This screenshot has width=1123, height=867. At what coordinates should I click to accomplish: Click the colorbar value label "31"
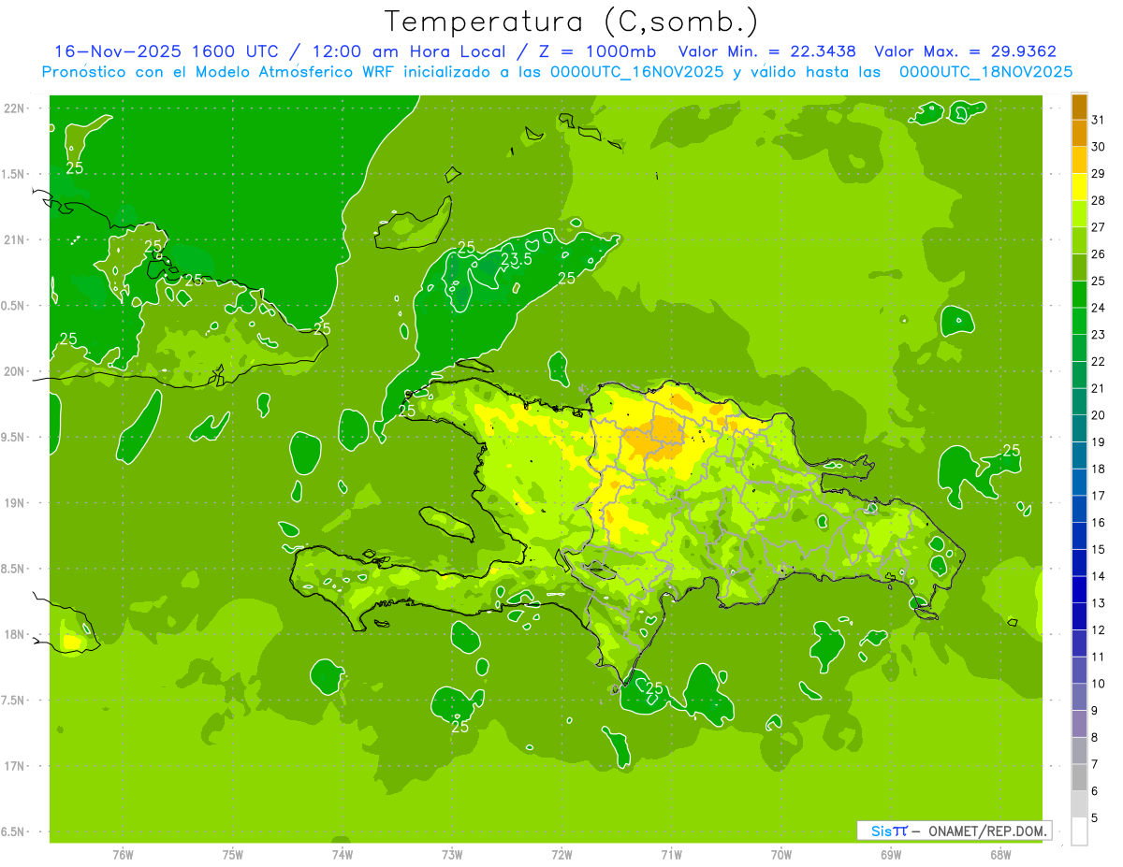[x=1098, y=120]
